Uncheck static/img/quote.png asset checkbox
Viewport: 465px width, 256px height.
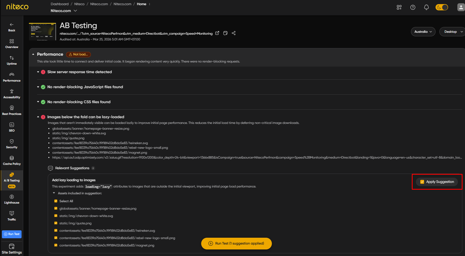pos(56,223)
